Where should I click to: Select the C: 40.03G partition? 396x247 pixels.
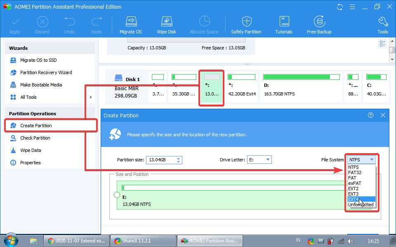[x=376, y=87]
